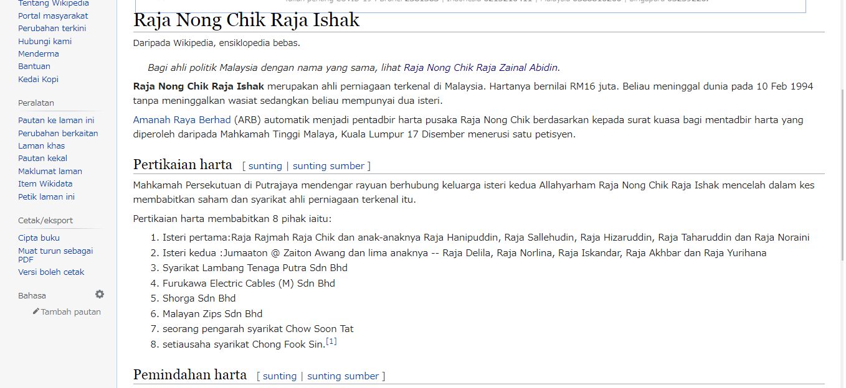
Task: Edit Pertikaian harta via sunting
Action: 265,165
